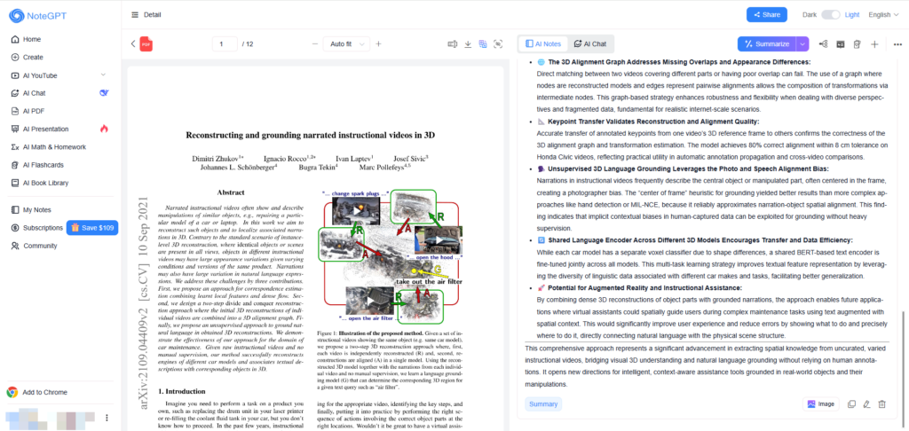Click the Image generation button
The width and height of the screenshot is (909, 431).
(x=821, y=404)
